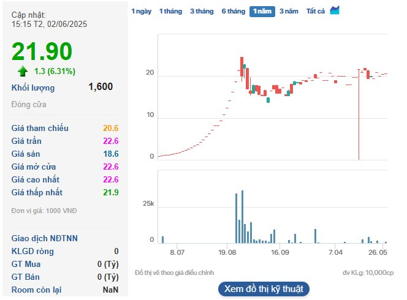
Task: Switch to the 1 tháng range tab
Action: click(x=170, y=12)
